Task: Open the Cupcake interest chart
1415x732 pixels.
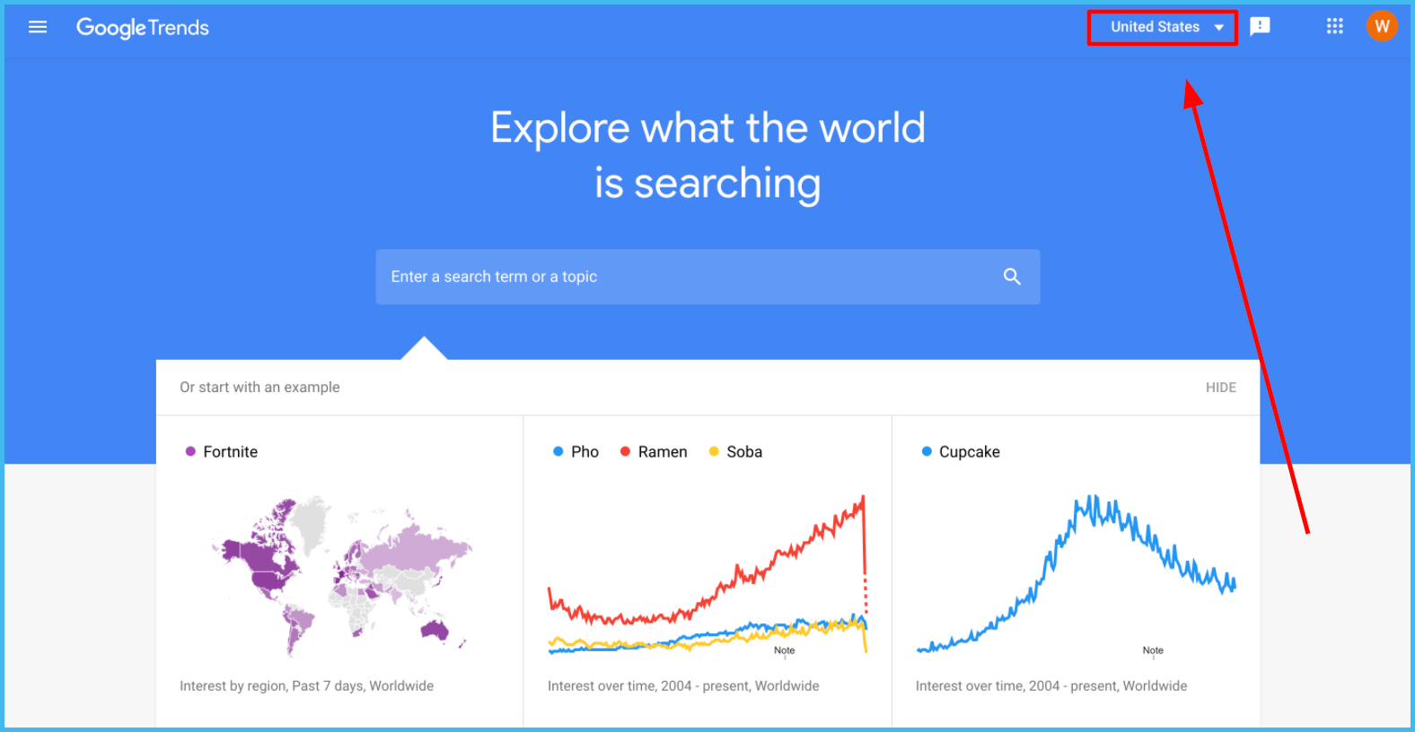Action: [x=1076, y=574]
